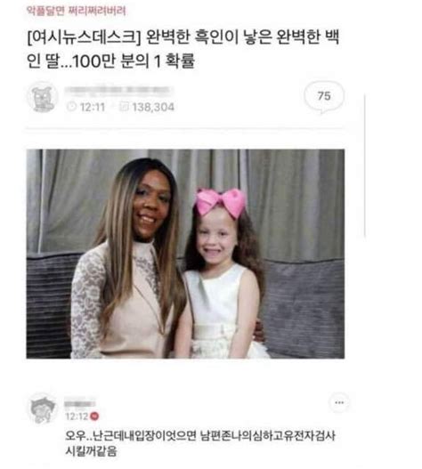Click the clock icon next to 12:11
The width and height of the screenshot is (422, 469).
tap(71, 107)
